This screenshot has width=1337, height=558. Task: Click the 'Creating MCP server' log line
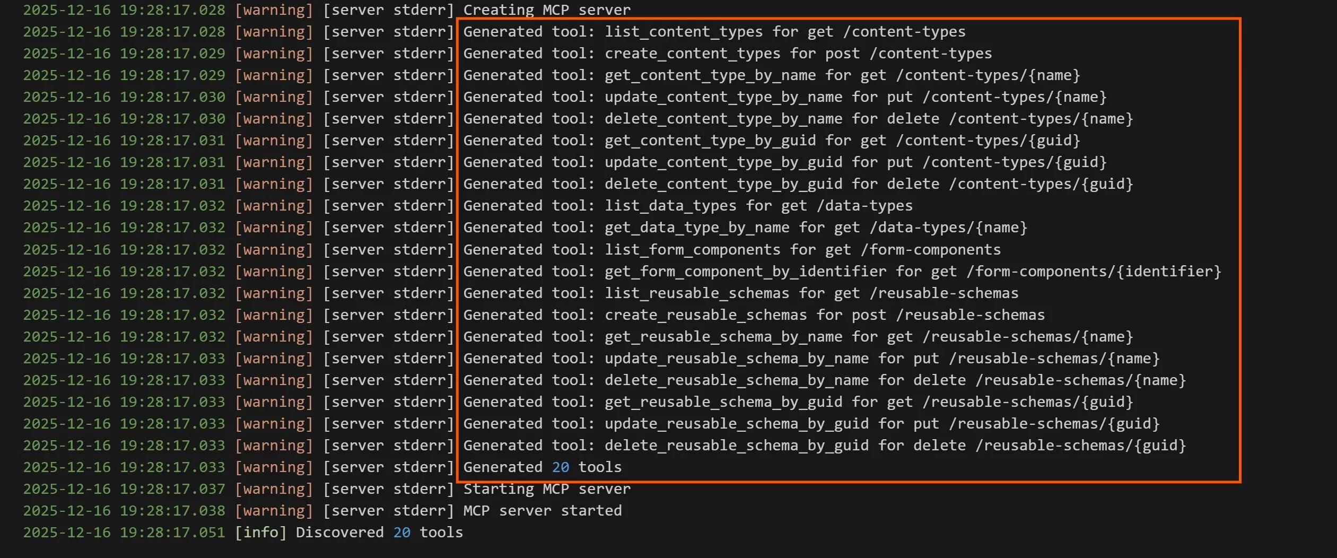547,10
